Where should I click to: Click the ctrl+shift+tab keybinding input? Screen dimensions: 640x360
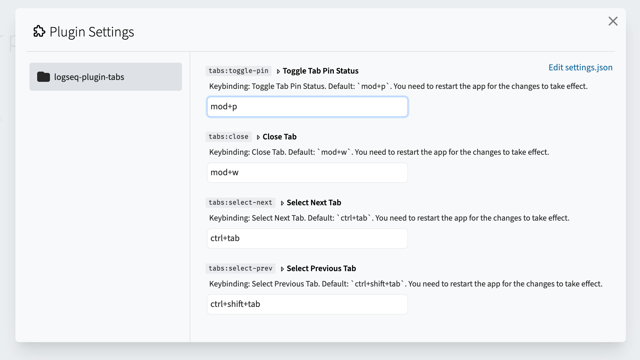pyautogui.click(x=307, y=304)
